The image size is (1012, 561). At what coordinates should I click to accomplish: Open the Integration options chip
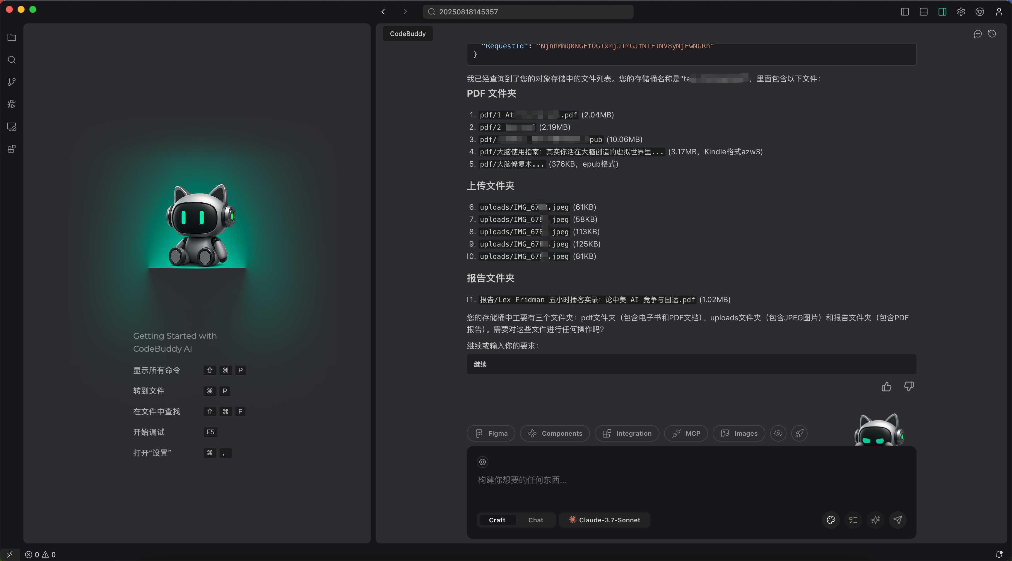coord(627,433)
